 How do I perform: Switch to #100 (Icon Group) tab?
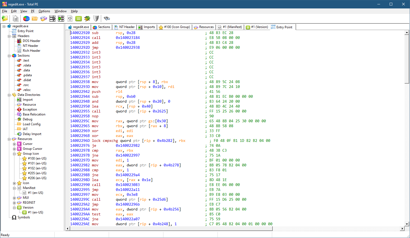(174, 27)
